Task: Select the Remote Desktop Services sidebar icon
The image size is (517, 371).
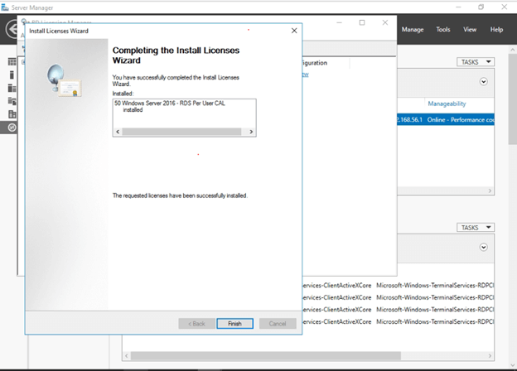Action: (12, 128)
